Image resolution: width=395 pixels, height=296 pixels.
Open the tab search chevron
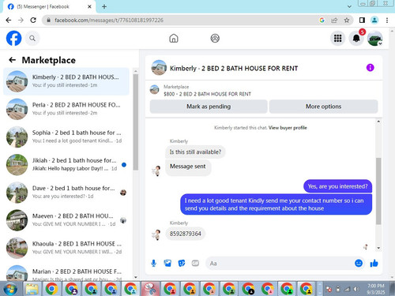349,6
